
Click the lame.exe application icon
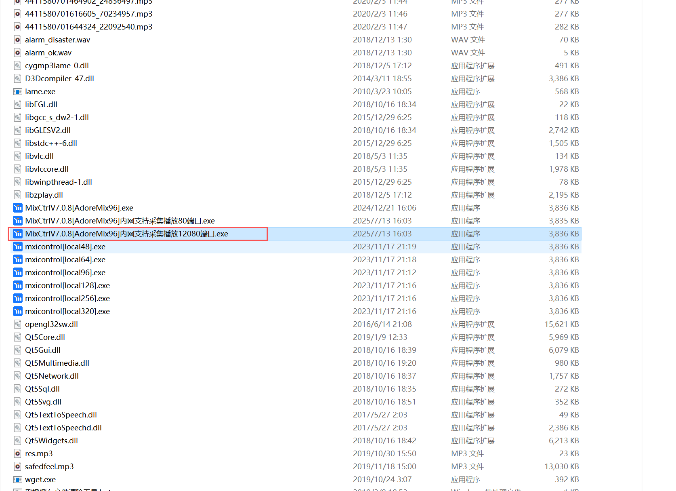[x=18, y=92]
